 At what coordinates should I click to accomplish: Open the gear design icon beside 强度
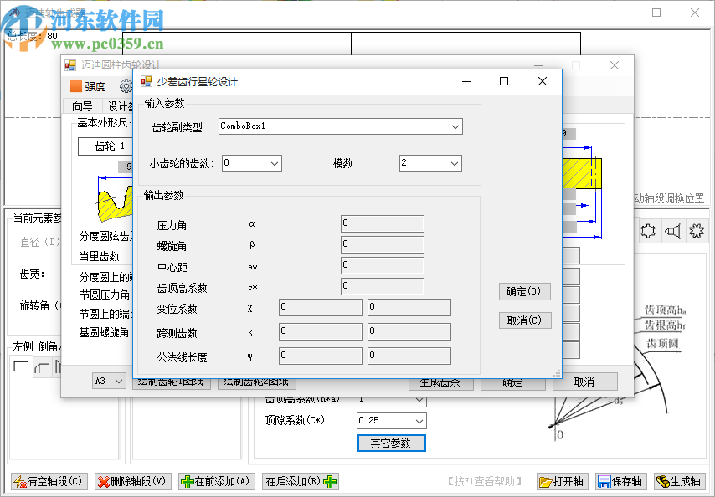(125, 85)
